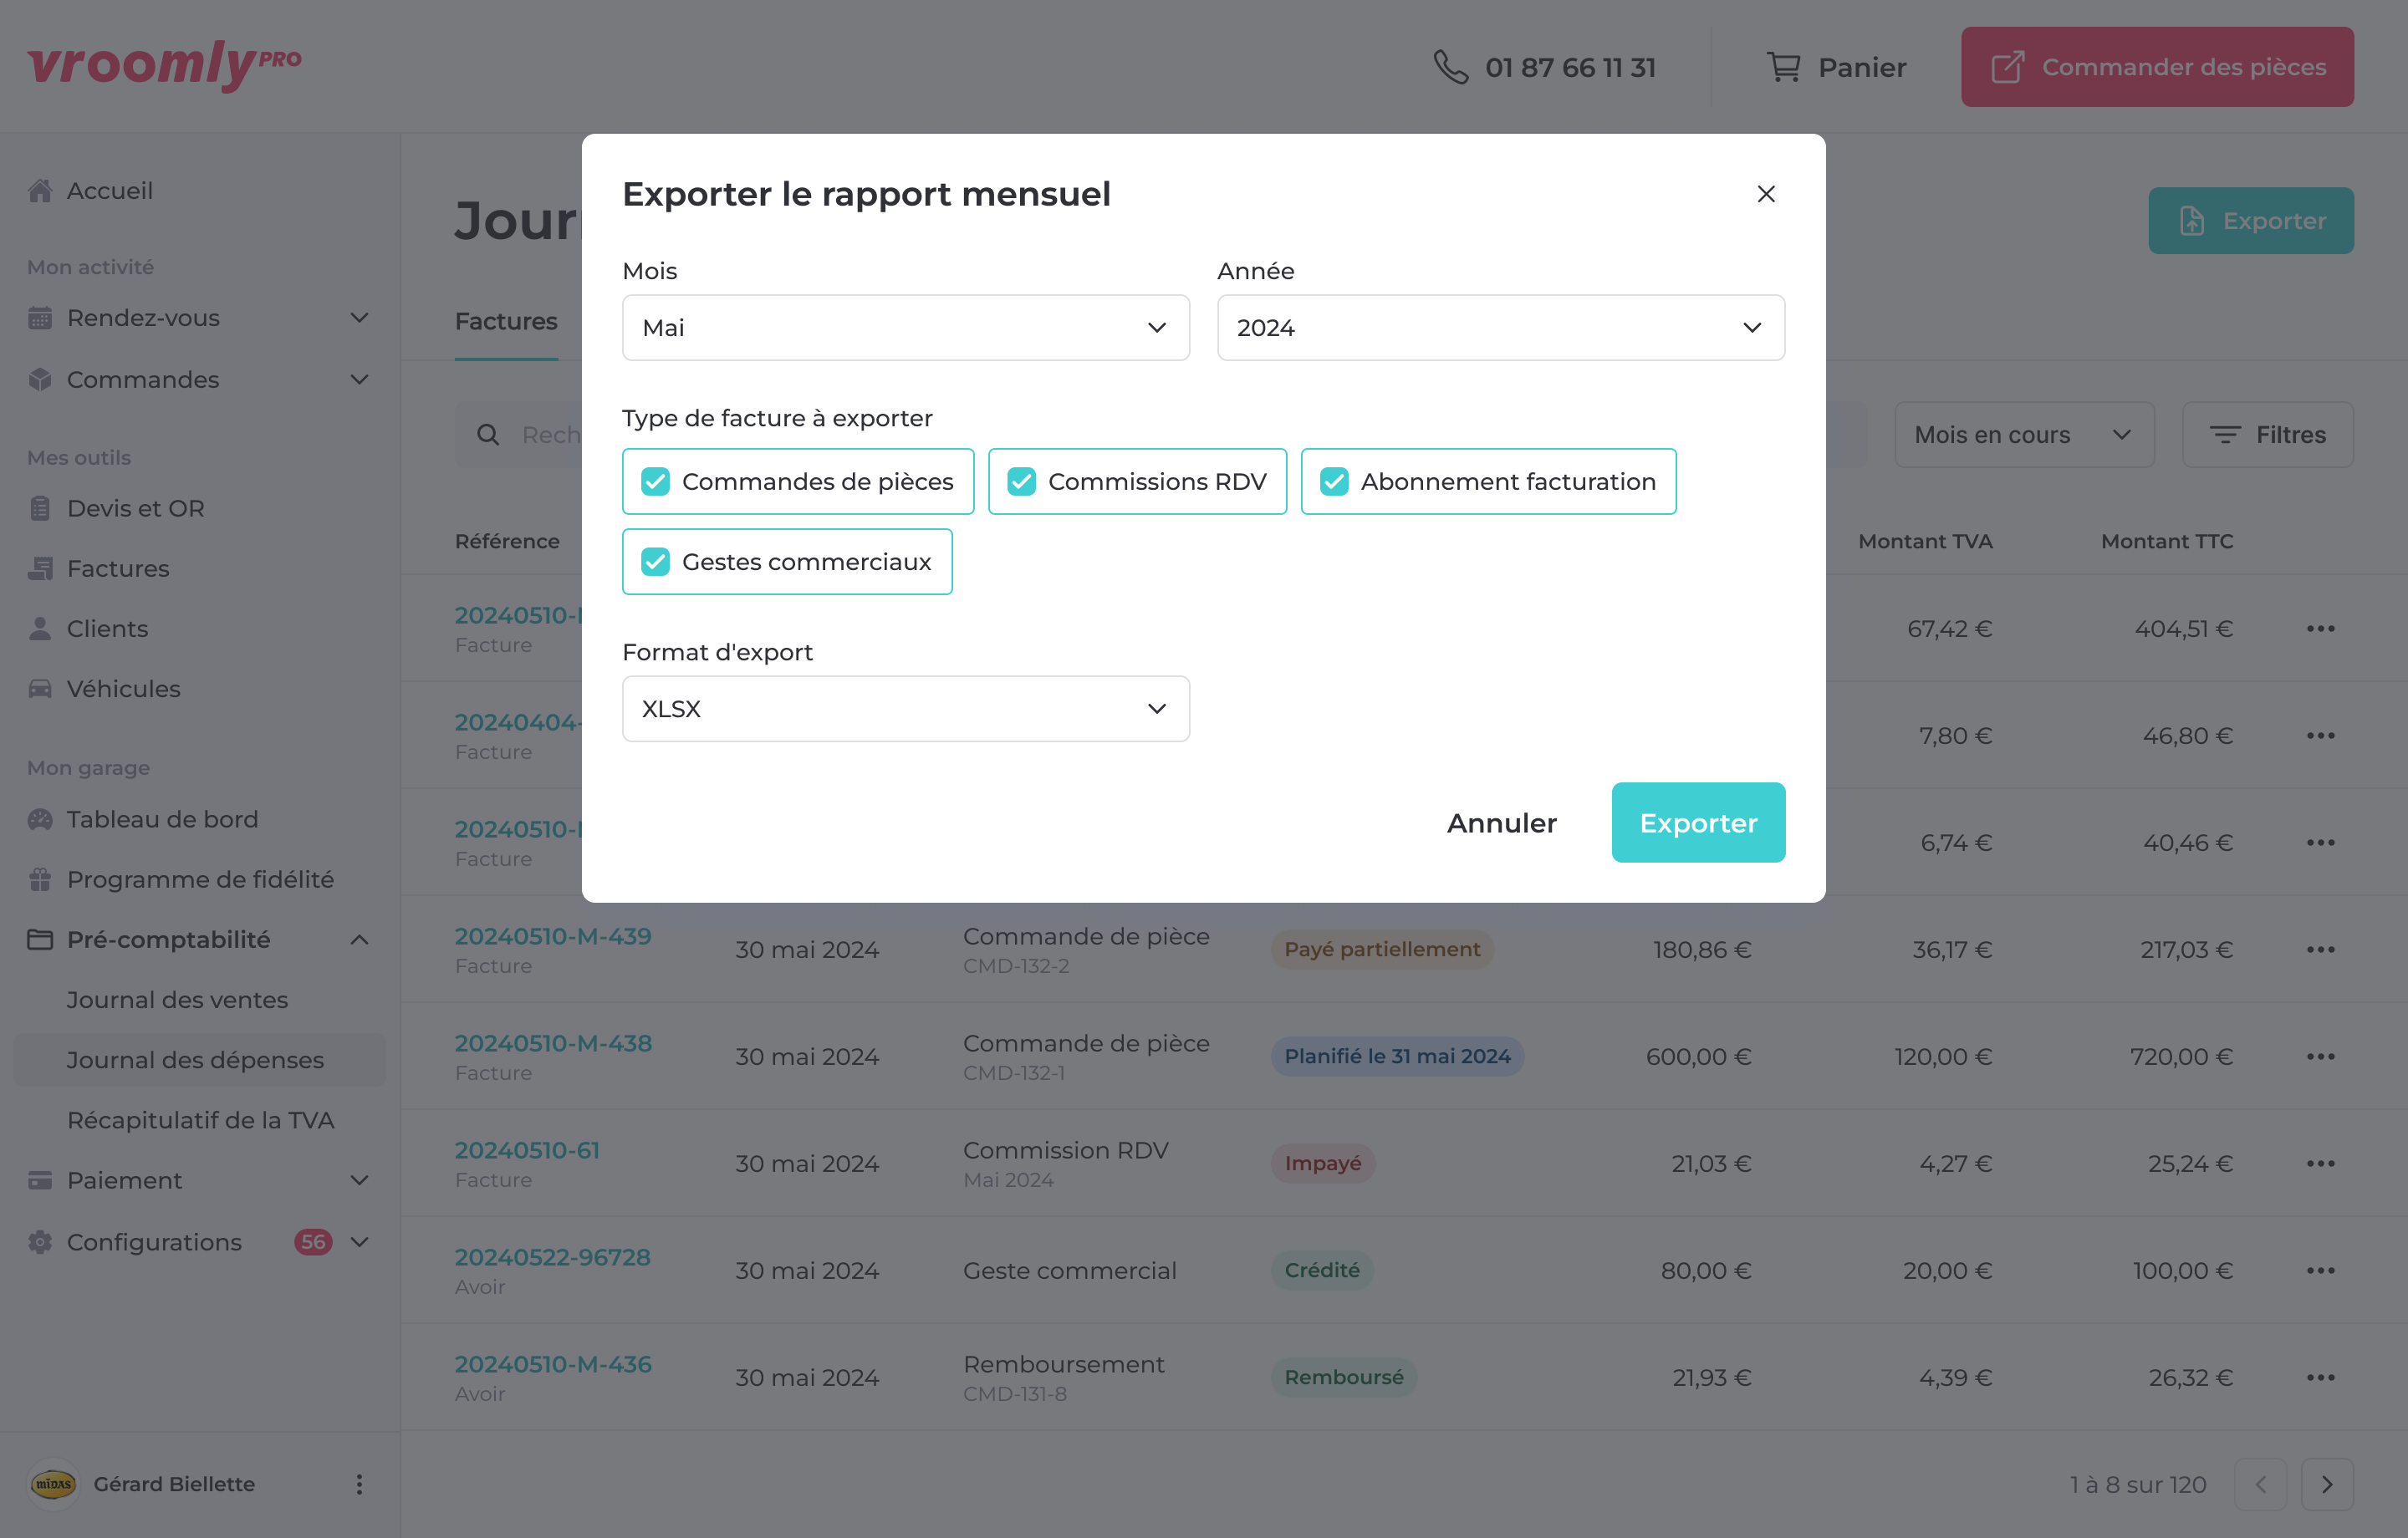The height and width of the screenshot is (1538, 2408).
Task: Open the Panier cart
Action: pyautogui.click(x=1836, y=67)
